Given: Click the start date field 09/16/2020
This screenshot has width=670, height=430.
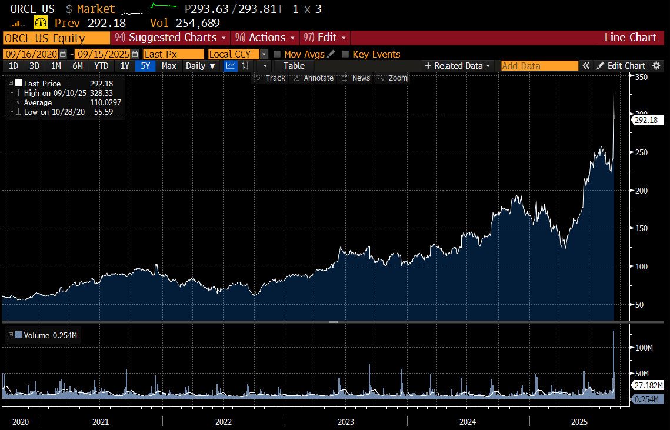Looking at the screenshot, I should [31, 54].
